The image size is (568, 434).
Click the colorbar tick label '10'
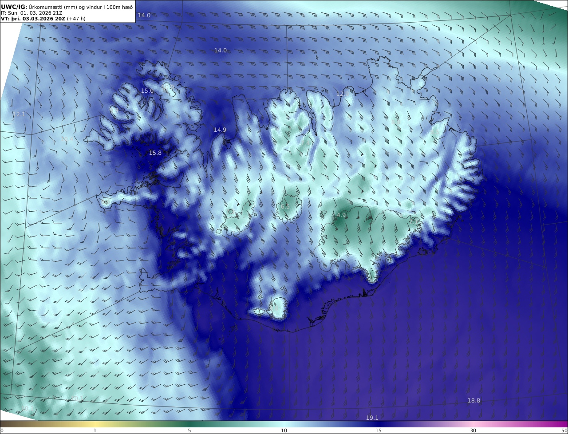click(x=284, y=430)
